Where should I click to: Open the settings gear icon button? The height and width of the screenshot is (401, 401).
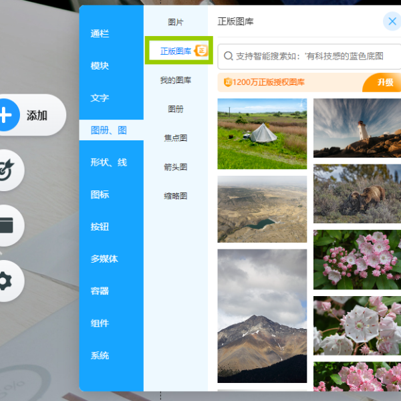pos(7,281)
